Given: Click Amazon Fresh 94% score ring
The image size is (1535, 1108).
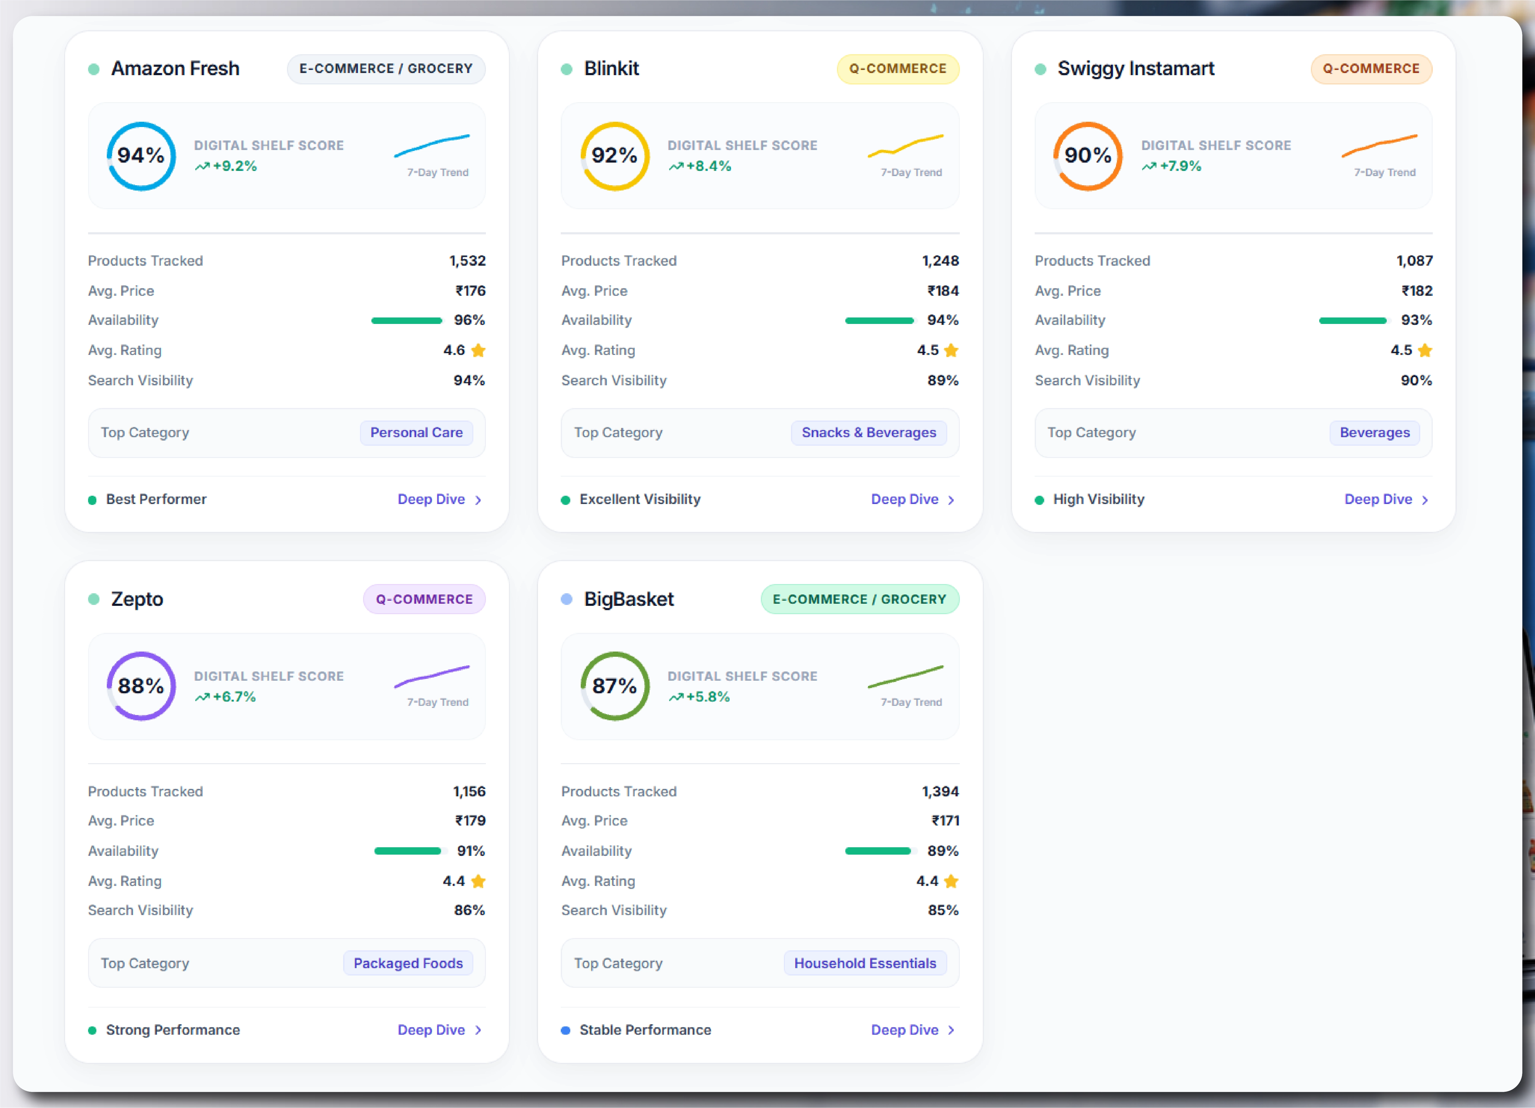Looking at the screenshot, I should tap(141, 156).
